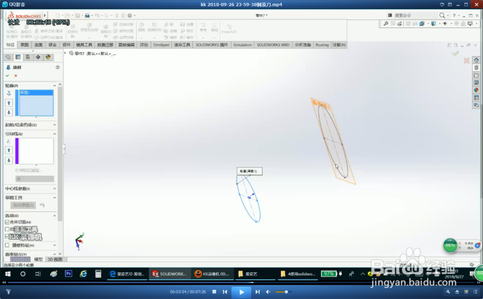Click inside the guide curves list box
The image size is (483, 299).
[x=36, y=151]
